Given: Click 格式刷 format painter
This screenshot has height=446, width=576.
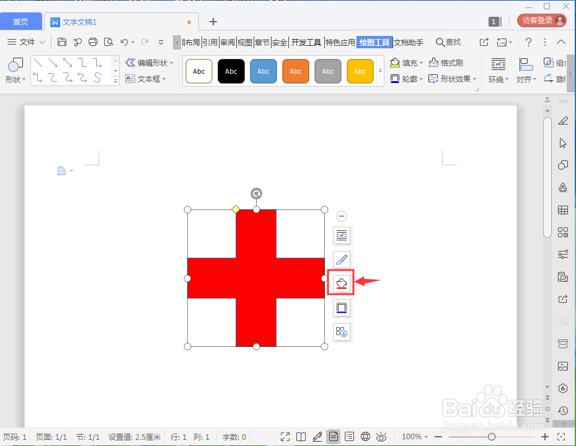Looking at the screenshot, I should pyautogui.click(x=446, y=63).
